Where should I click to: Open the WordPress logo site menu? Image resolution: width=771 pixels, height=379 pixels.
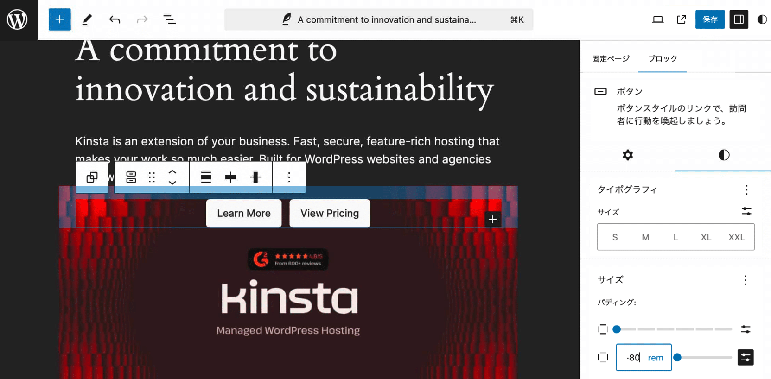[18, 19]
